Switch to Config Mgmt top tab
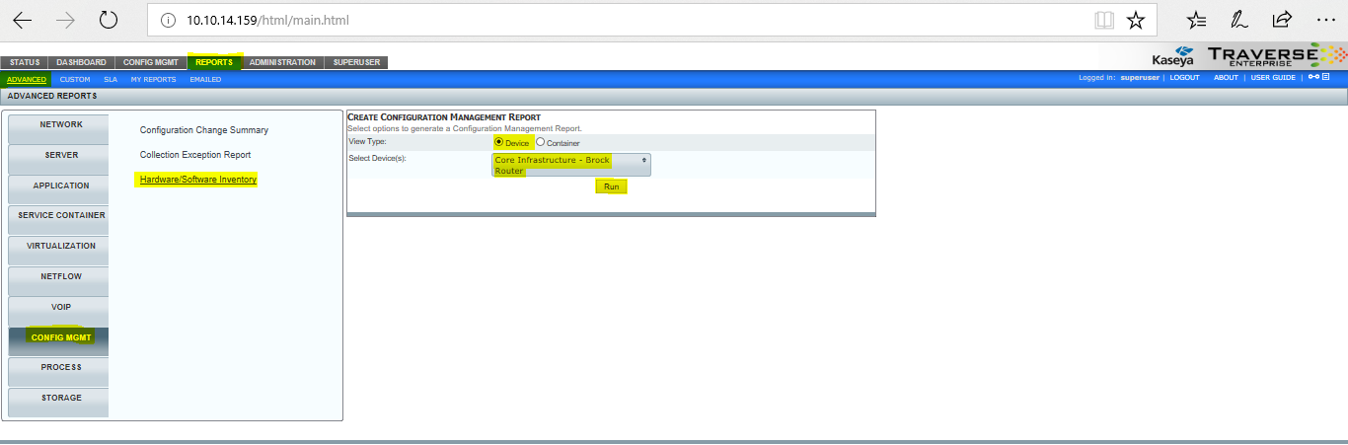This screenshot has height=445, width=1348. tap(150, 62)
